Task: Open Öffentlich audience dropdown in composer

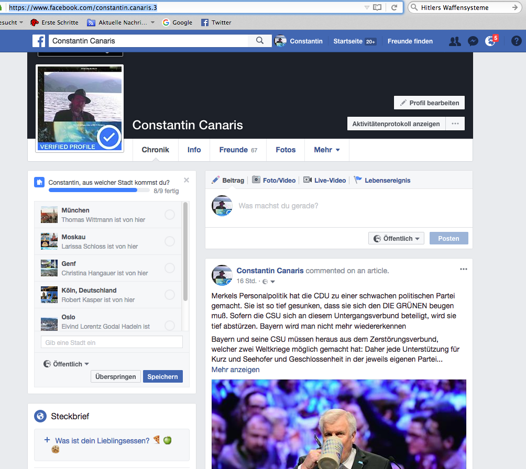Action: [x=396, y=238]
